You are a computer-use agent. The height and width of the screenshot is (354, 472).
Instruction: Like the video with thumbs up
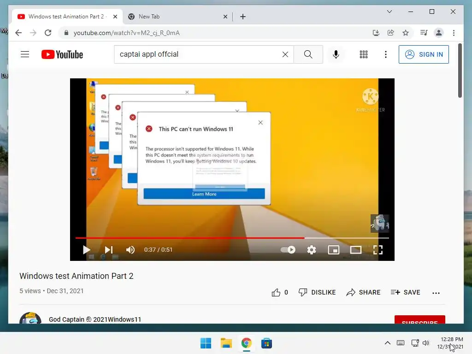tap(280, 292)
